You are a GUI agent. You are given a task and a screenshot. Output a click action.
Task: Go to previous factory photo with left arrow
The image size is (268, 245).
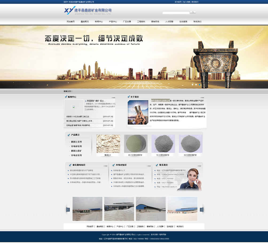click(68, 210)
